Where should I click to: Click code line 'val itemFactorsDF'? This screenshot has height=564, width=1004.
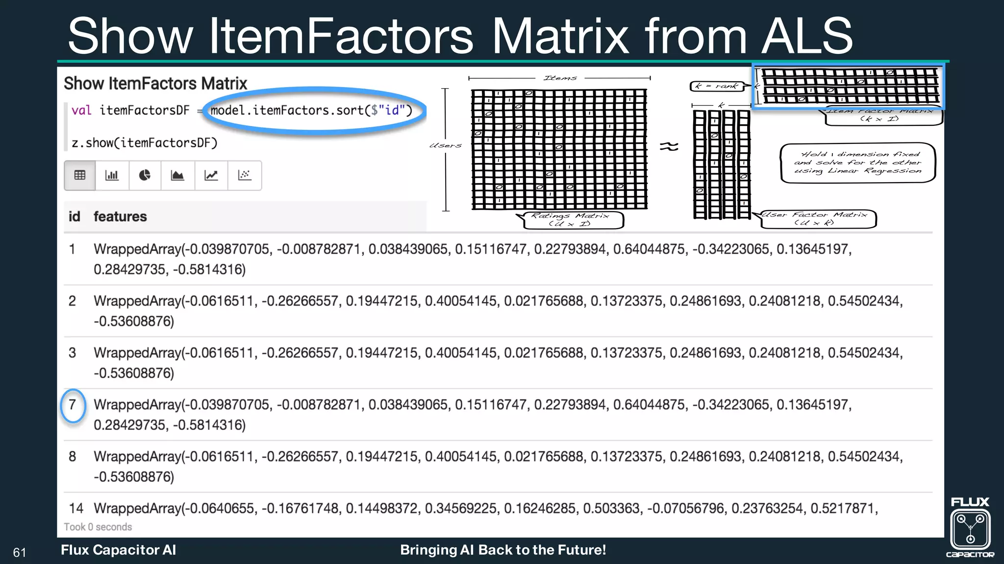click(x=242, y=110)
